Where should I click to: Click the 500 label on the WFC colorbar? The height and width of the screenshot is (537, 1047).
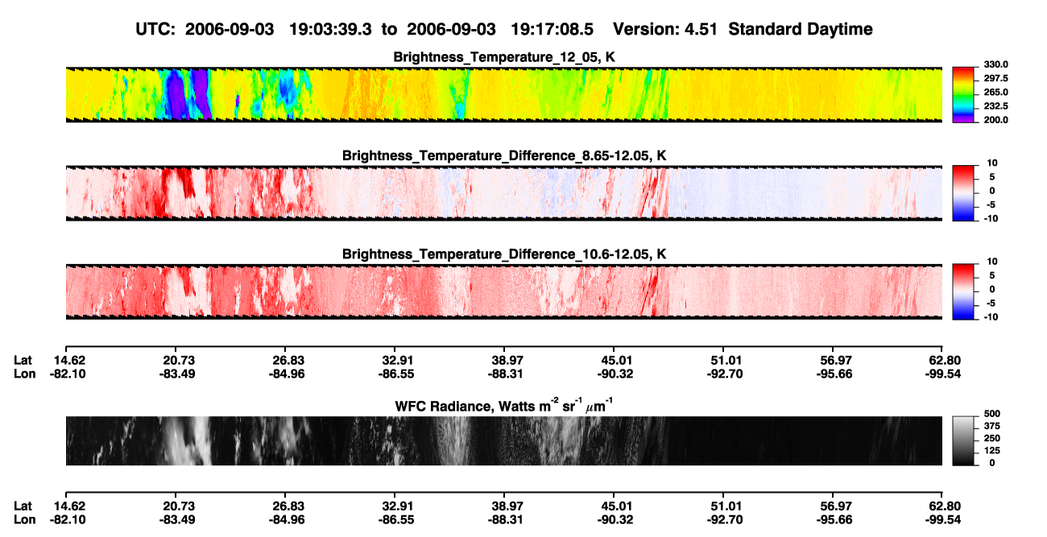pos(992,415)
